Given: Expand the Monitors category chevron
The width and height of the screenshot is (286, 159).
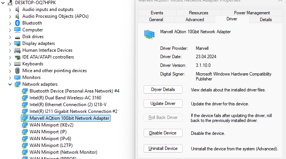Looking at the screenshot, I should tap(10, 78).
